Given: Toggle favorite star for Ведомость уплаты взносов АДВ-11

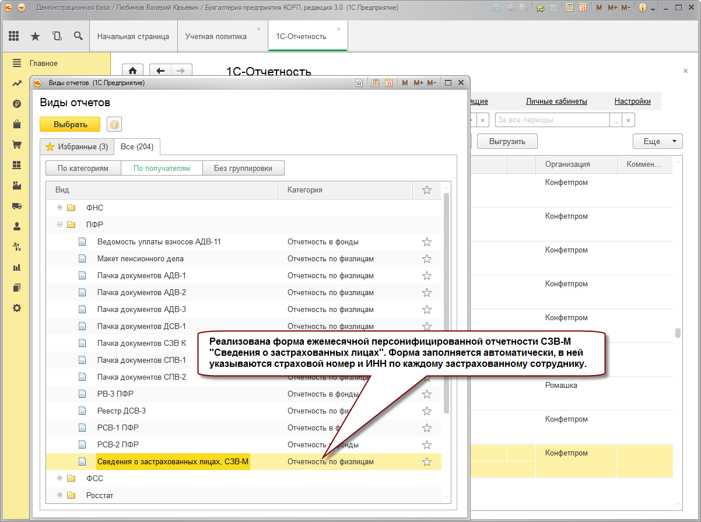Looking at the screenshot, I should pos(427,241).
